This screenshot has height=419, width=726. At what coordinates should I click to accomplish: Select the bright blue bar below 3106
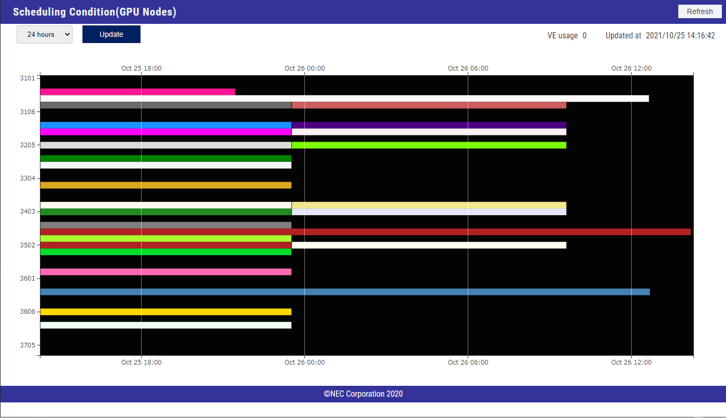(x=165, y=125)
